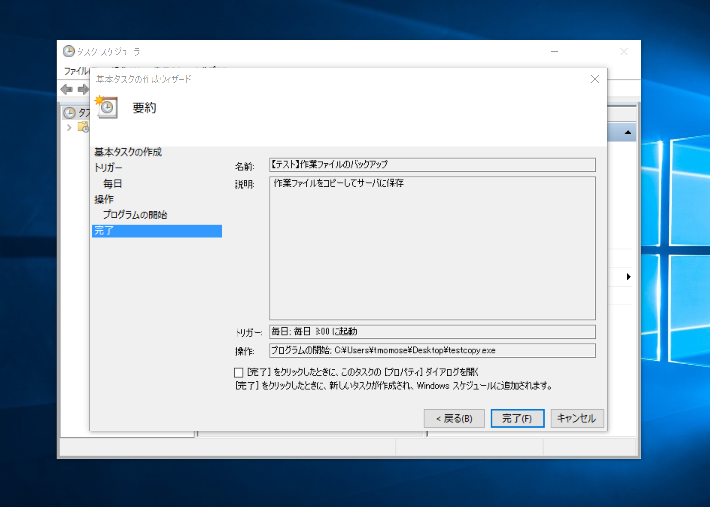
Task: Click the 完了(F) button
Action: [517, 418]
